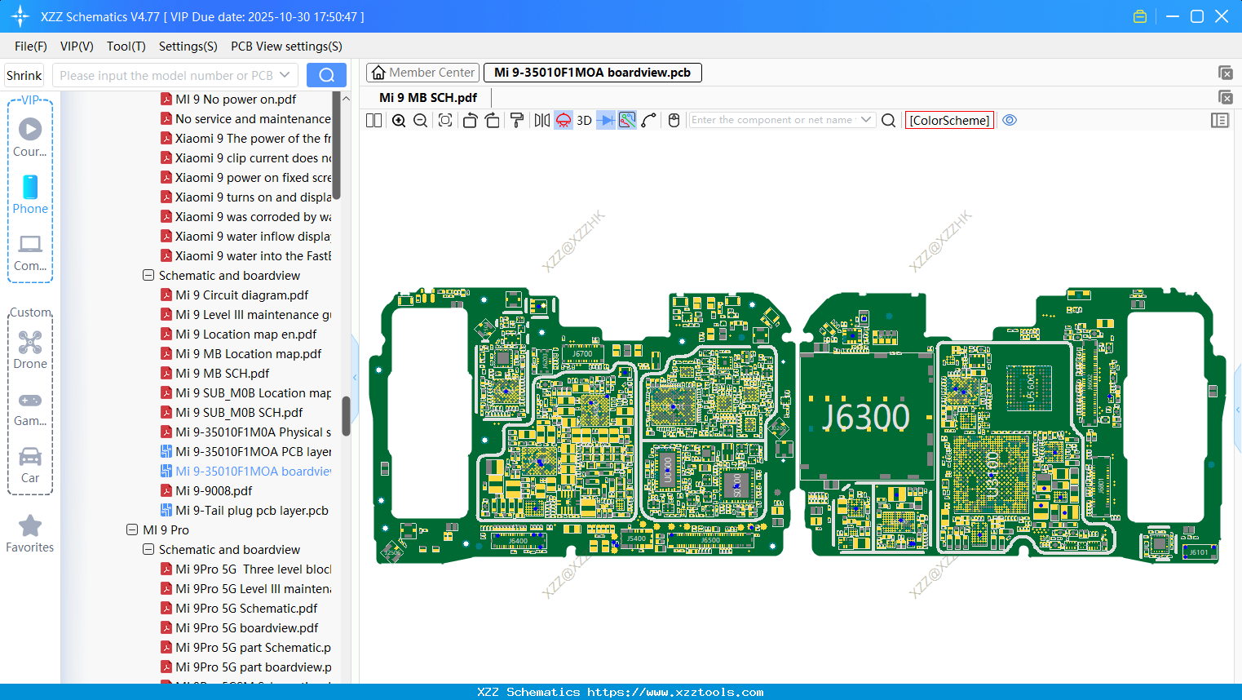1242x700 pixels.
Task: Click the paint roller format icon
Action: pyautogui.click(x=517, y=121)
